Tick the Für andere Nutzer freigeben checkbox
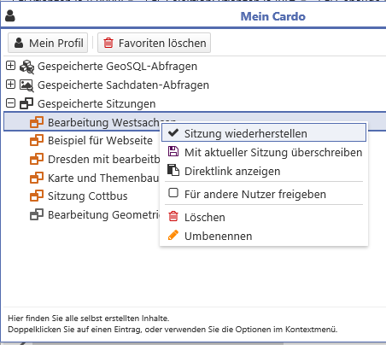 click(x=173, y=193)
